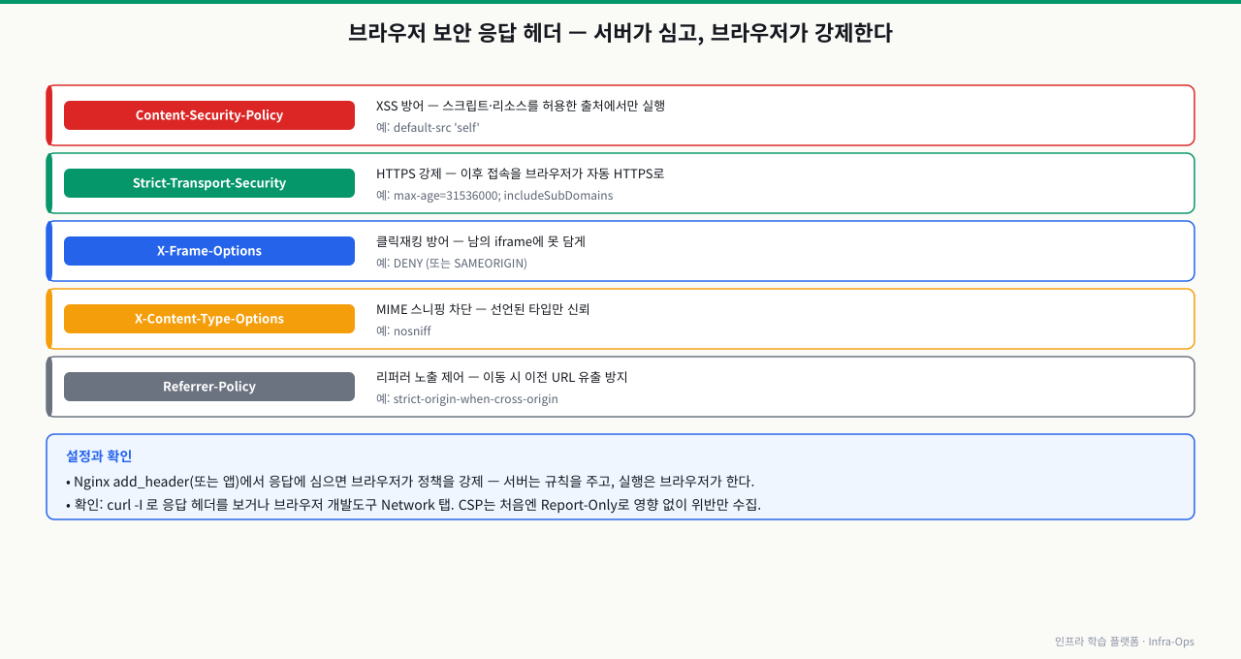Click the '설정과 확인' heading
1241x659 pixels.
99,455
